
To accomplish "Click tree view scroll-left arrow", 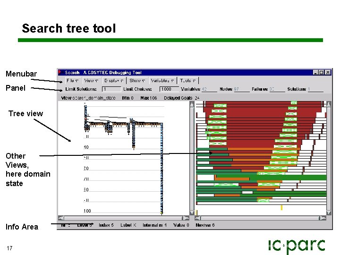I will 61,218.
